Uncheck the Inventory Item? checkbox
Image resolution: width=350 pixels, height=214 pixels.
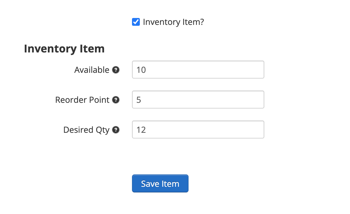pos(136,22)
